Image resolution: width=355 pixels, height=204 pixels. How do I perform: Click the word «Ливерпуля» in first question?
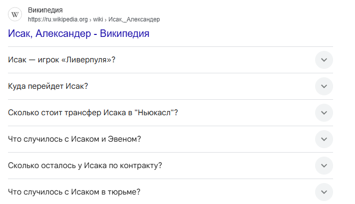click(86, 60)
